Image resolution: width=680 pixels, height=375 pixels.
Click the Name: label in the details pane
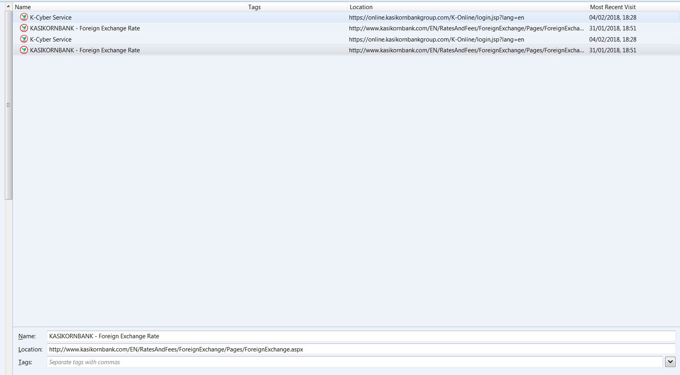pos(27,336)
